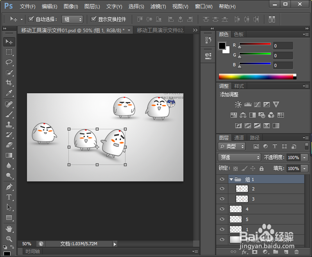Hide layer 2 with eye icon
312x257 pixels.
(x=222, y=188)
